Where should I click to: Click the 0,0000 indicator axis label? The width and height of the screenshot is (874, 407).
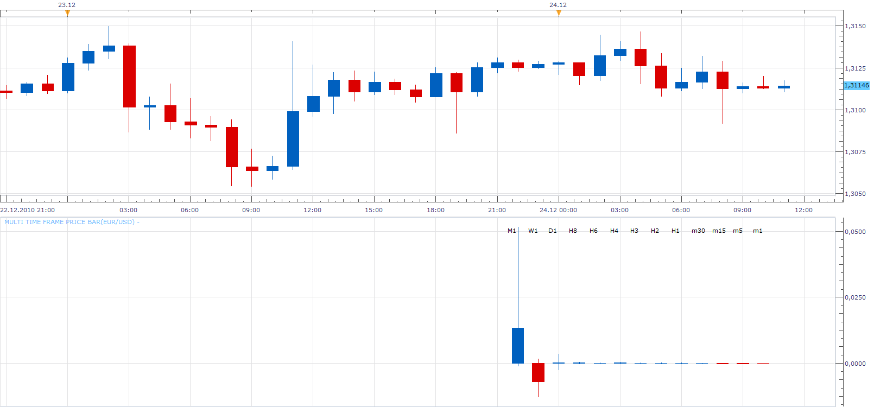(x=856, y=364)
